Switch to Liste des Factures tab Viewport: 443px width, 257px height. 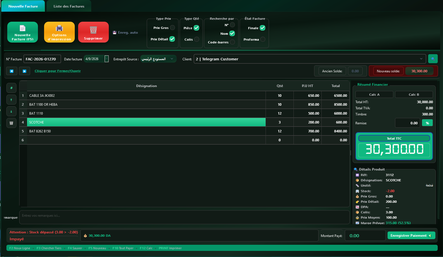(69, 6)
